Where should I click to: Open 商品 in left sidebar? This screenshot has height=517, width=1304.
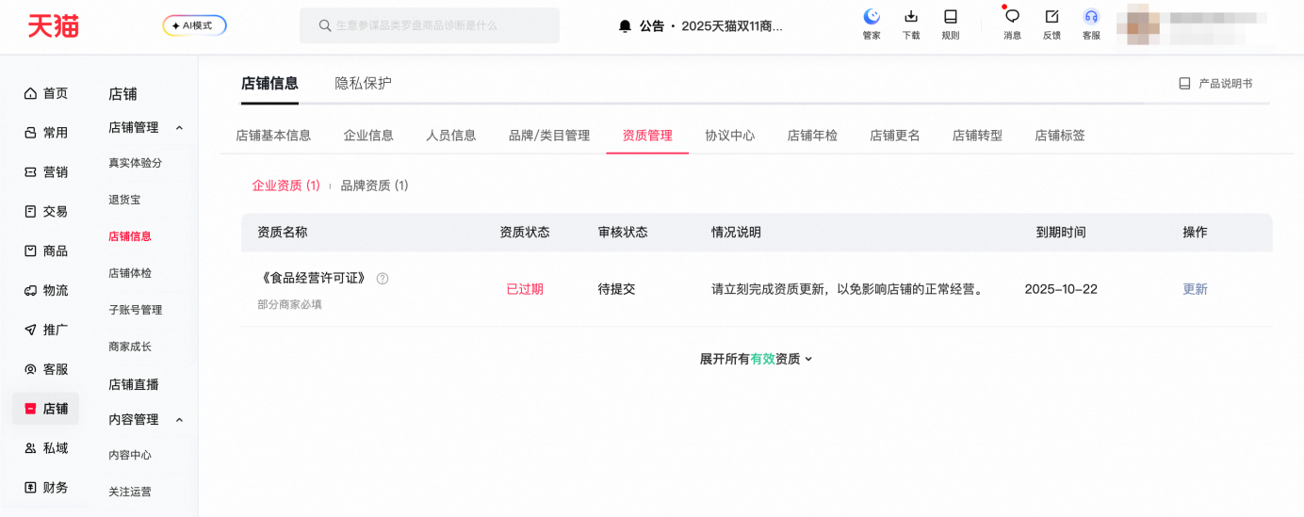[x=46, y=251]
